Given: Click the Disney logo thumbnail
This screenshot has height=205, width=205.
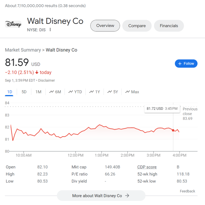Looking at the screenshot, I should (13, 24).
